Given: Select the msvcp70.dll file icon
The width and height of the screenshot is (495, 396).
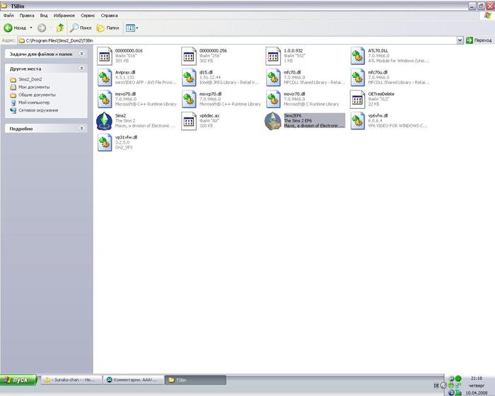Looking at the screenshot, I should [x=189, y=99].
